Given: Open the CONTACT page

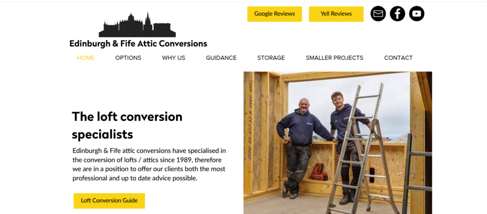Looking at the screenshot, I should [399, 58].
